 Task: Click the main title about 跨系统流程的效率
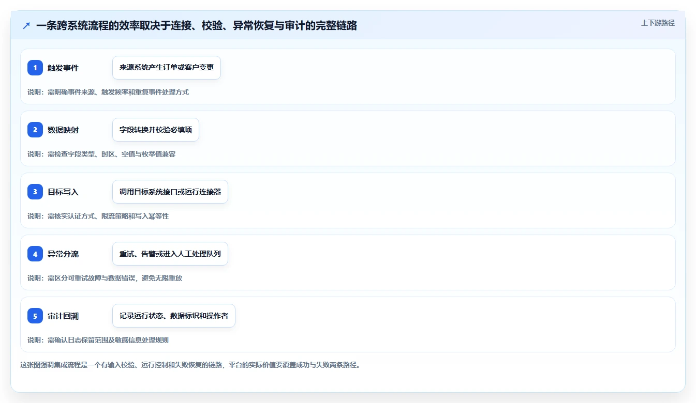[x=197, y=25]
